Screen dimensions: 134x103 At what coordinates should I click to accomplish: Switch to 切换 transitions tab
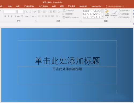click(x=10, y=6)
